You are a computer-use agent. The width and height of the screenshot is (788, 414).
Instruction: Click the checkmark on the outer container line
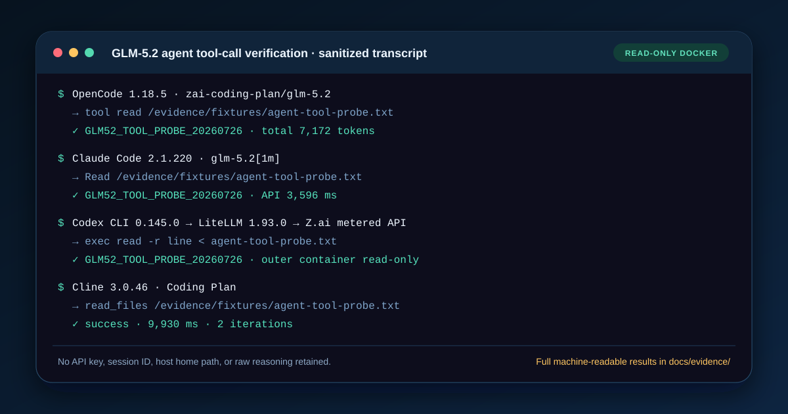click(x=76, y=260)
